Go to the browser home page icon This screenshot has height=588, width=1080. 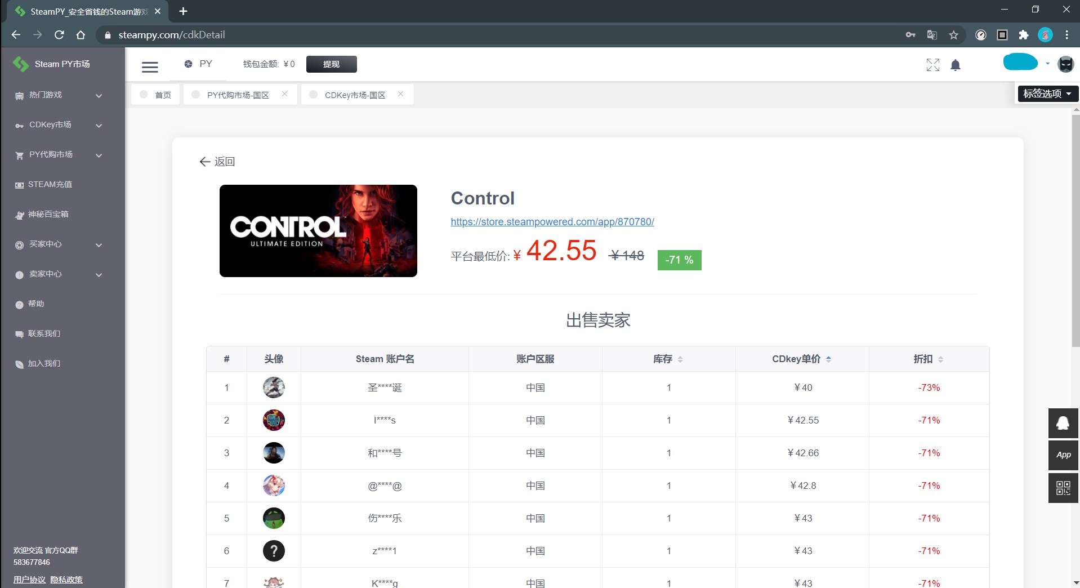81,35
